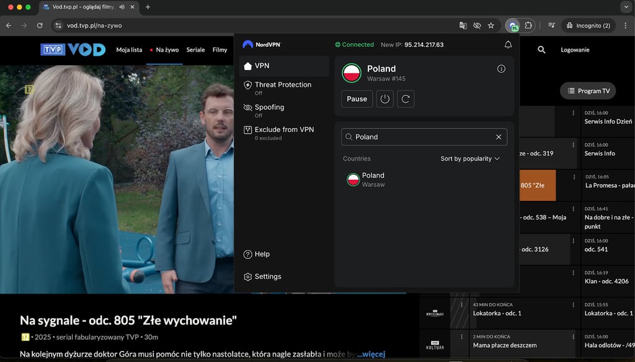The height and width of the screenshot is (362, 635).
Task: Open the media control icon in the toolbar
Action: tap(551, 25)
